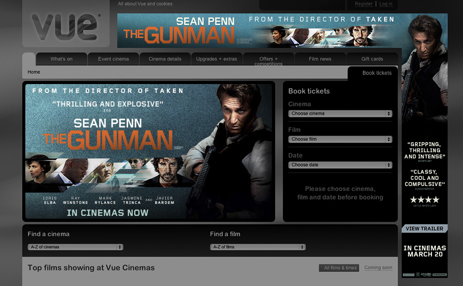Open the Event cinema tab
The height and width of the screenshot is (286, 463).
tap(114, 59)
